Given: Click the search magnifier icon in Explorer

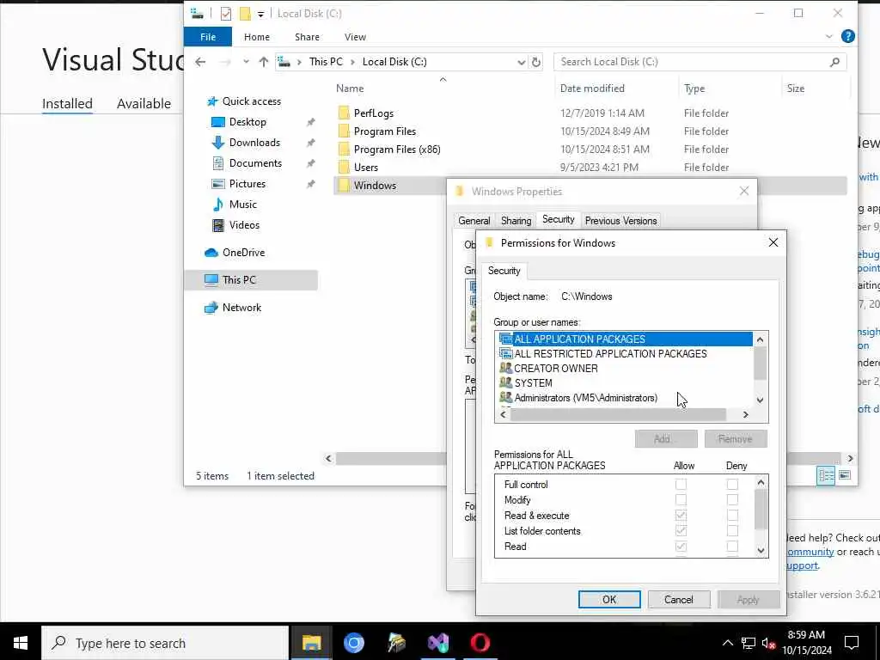Looking at the screenshot, I should (x=834, y=62).
